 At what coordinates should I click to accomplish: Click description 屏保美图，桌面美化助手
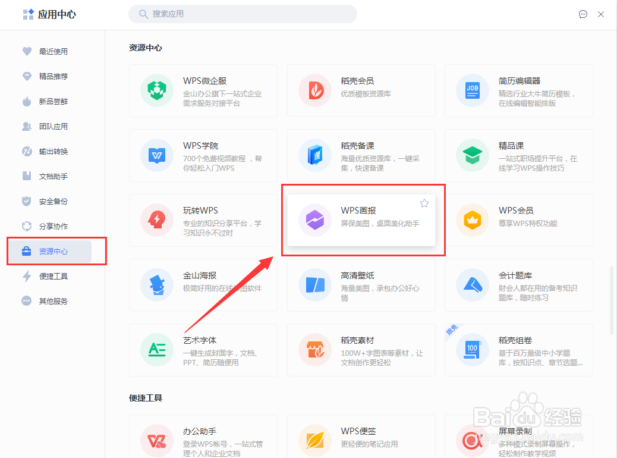click(380, 223)
